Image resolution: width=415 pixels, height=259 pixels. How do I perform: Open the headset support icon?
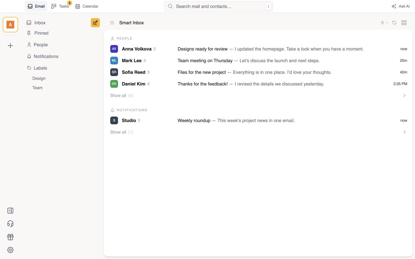(x=10, y=224)
